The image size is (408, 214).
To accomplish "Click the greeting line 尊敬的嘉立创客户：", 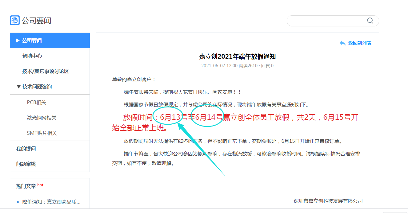I will click(134, 80).
